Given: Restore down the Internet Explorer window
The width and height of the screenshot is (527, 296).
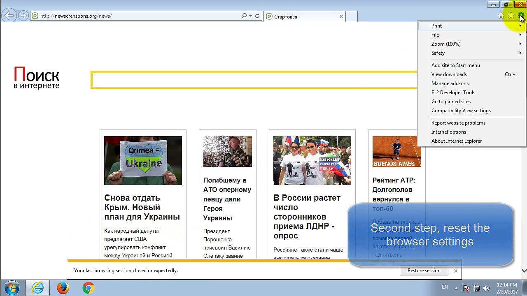Looking at the screenshot, I should click(506, 5).
